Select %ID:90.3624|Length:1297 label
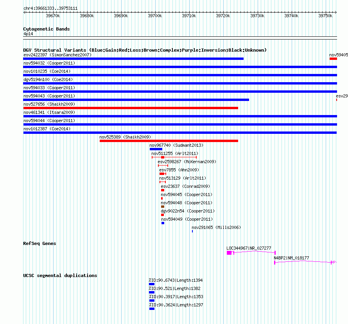This screenshot has height=324, width=348. (x=176, y=305)
